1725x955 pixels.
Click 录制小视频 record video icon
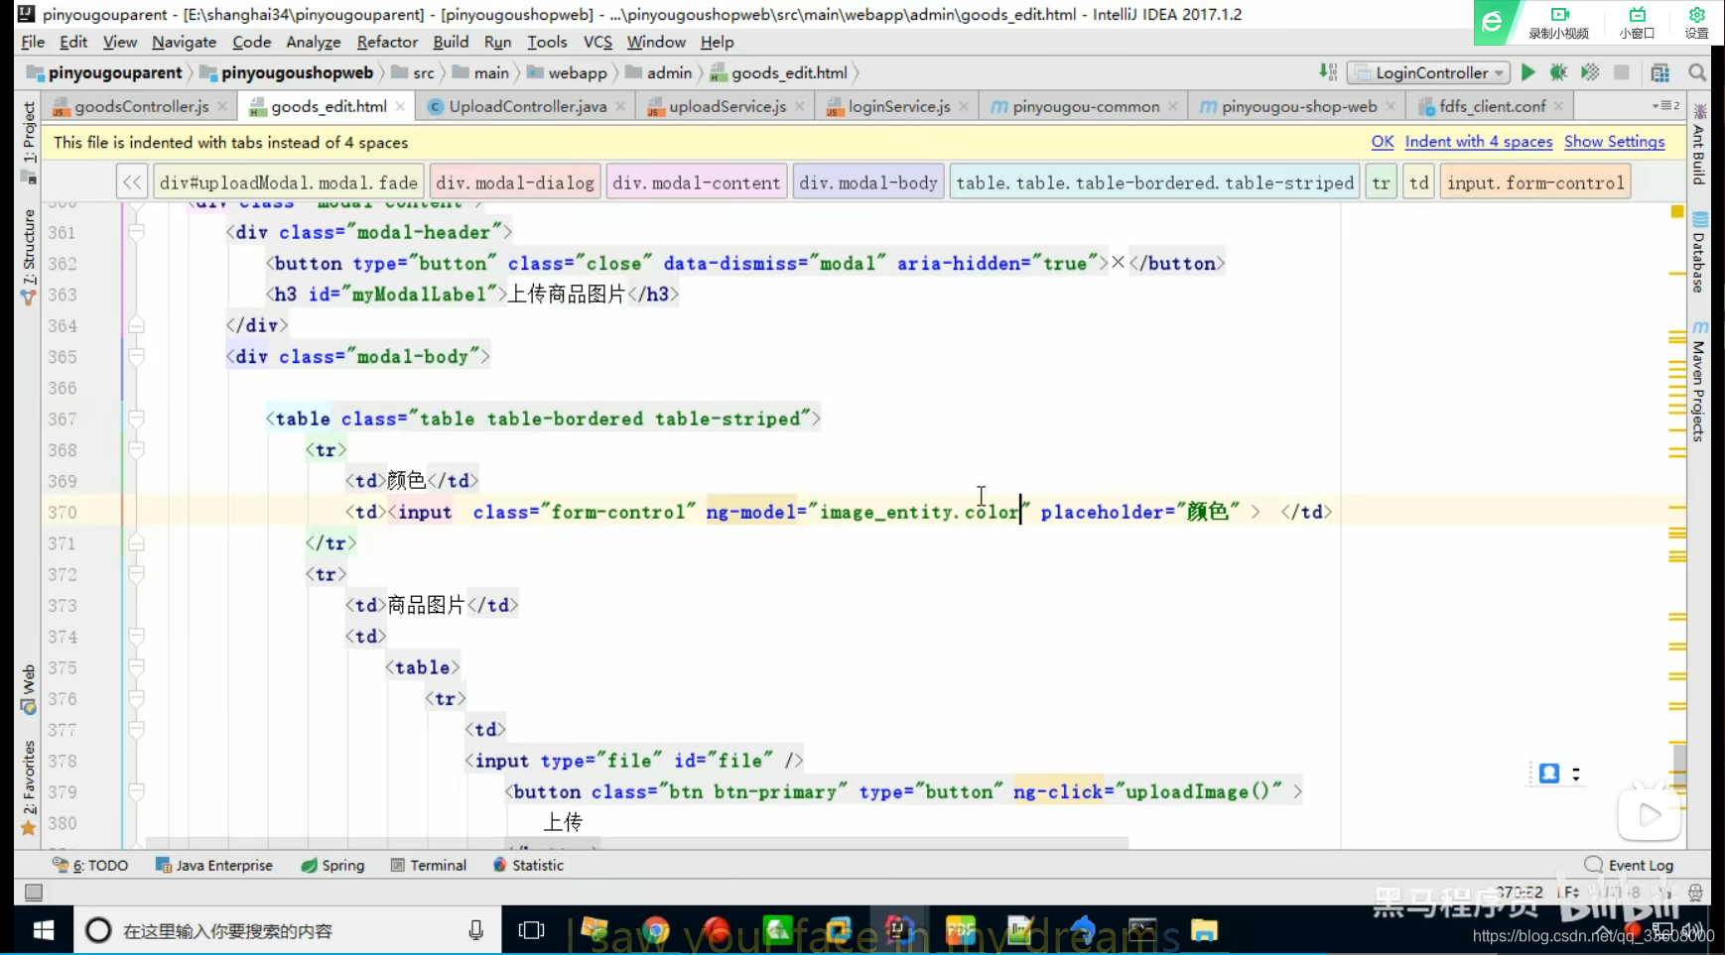click(1559, 22)
